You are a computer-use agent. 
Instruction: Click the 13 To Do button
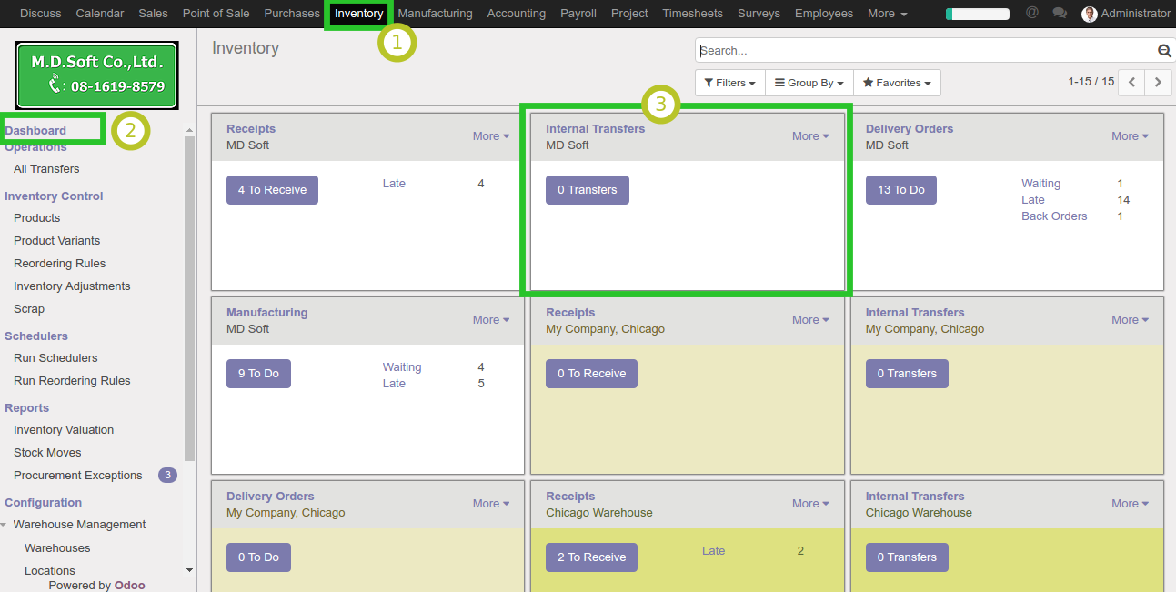click(900, 190)
